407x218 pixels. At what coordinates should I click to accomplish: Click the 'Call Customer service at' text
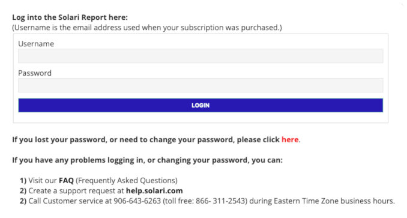(70, 201)
